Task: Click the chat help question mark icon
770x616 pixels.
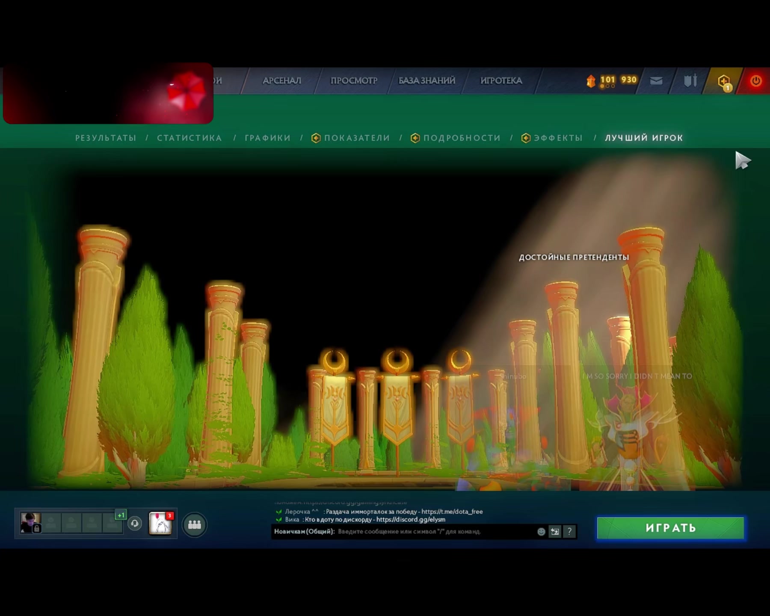Action: pyautogui.click(x=569, y=531)
